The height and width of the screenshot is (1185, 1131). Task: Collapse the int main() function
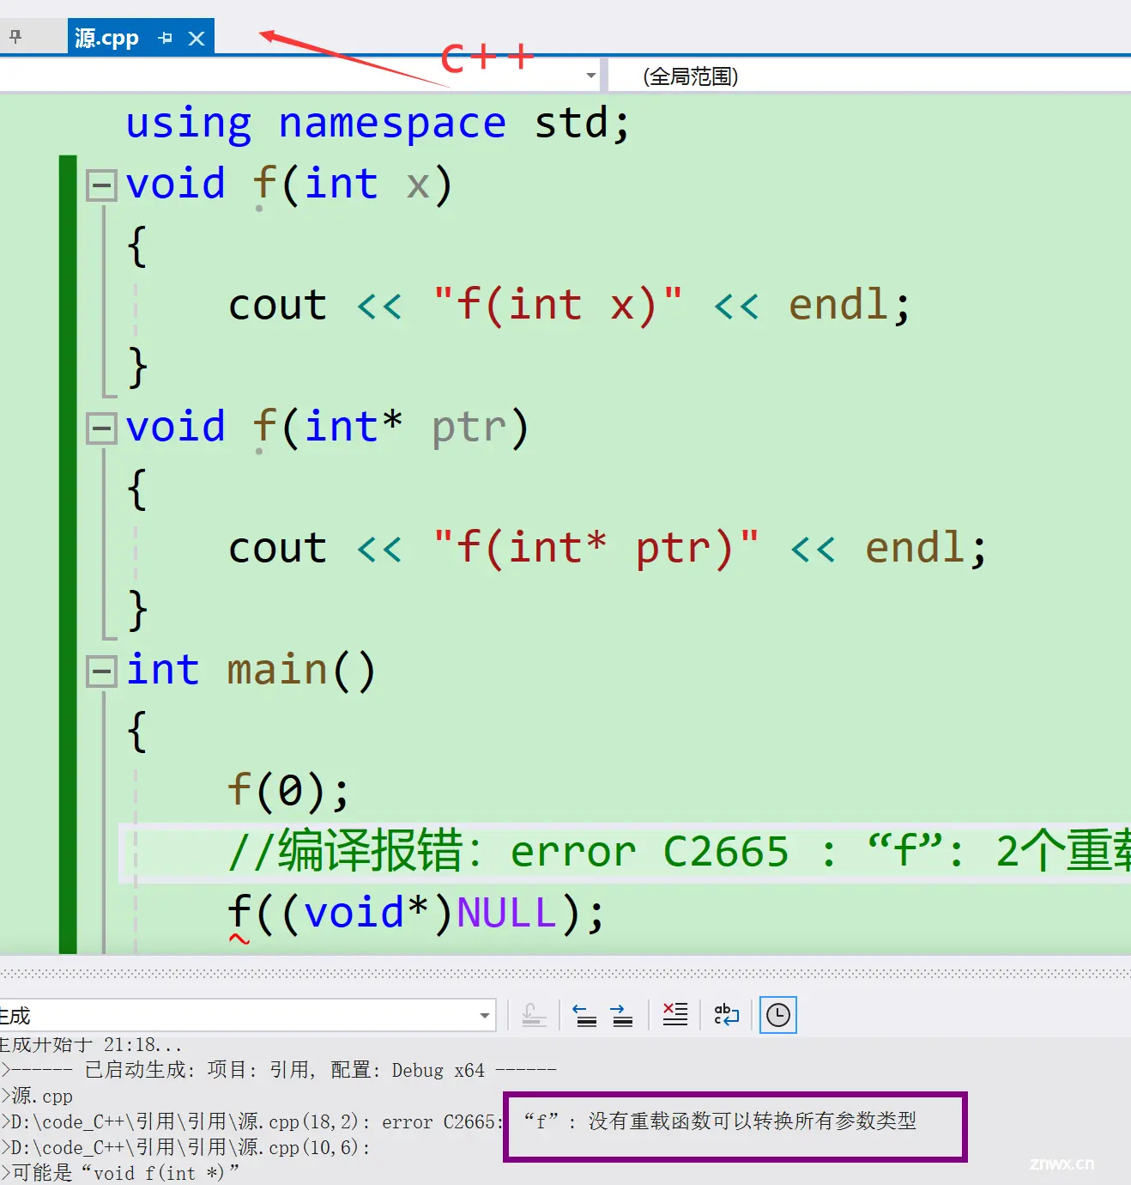(101, 671)
